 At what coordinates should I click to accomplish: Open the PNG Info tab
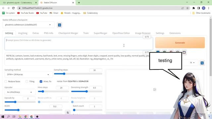49,33
